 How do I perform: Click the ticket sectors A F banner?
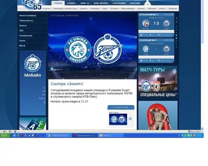click(x=33, y=124)
